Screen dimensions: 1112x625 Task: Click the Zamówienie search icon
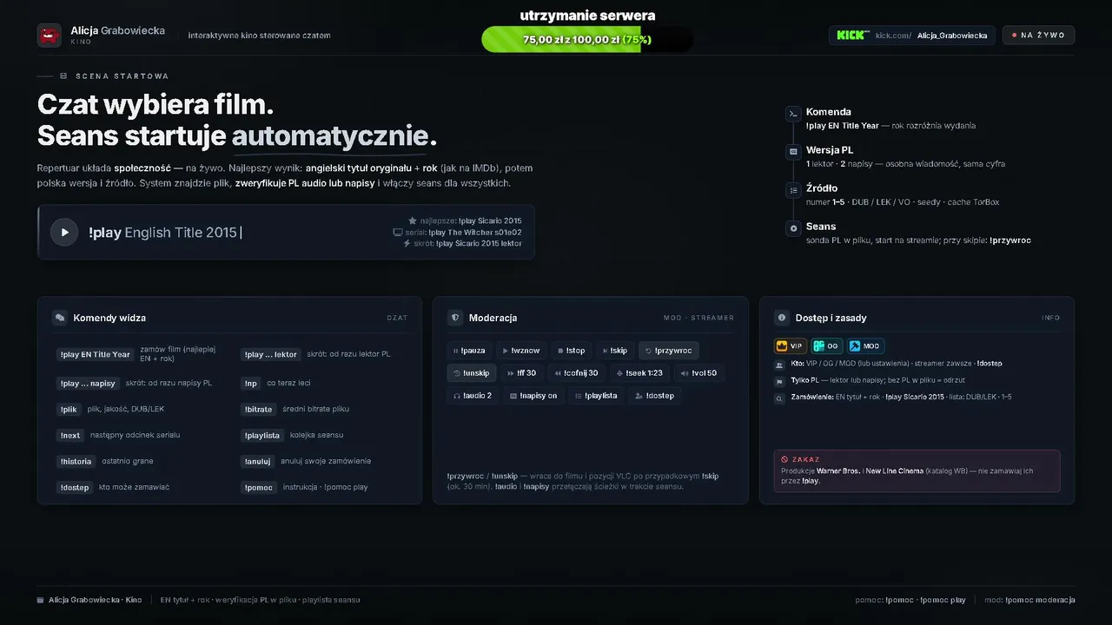tap(780, 398)
